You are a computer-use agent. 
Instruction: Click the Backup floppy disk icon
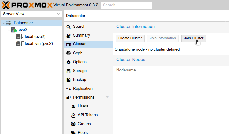coord(68,80)
